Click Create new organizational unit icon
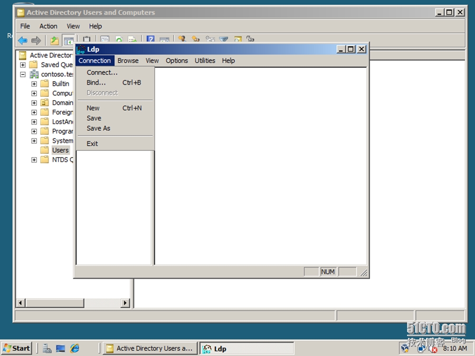The image size is (475, 356). pyautogui.click(x=210, y=39)
